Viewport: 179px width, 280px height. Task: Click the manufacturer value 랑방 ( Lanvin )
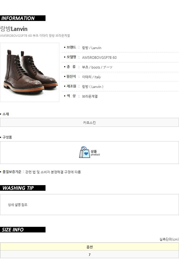[x=93, y=87]
